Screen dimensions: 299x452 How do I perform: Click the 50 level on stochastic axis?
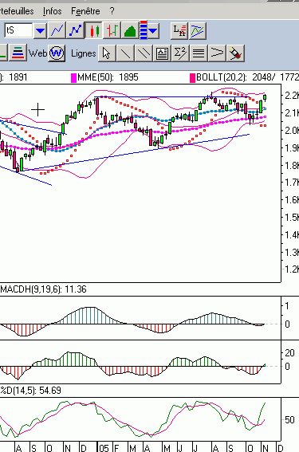click(x=289, y=419)
